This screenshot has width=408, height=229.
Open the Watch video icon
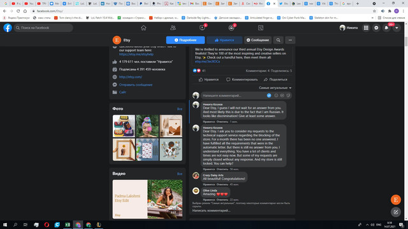point(202,28)
